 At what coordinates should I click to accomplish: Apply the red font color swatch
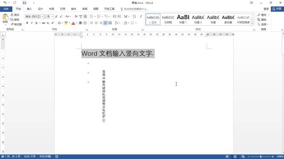(73, 23)
